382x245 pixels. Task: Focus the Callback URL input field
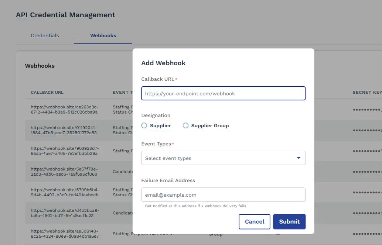pyautogui.click(x=223, y=93)
